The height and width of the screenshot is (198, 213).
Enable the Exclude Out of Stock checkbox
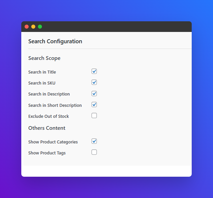pyautogui.click(x=94, y=115)
